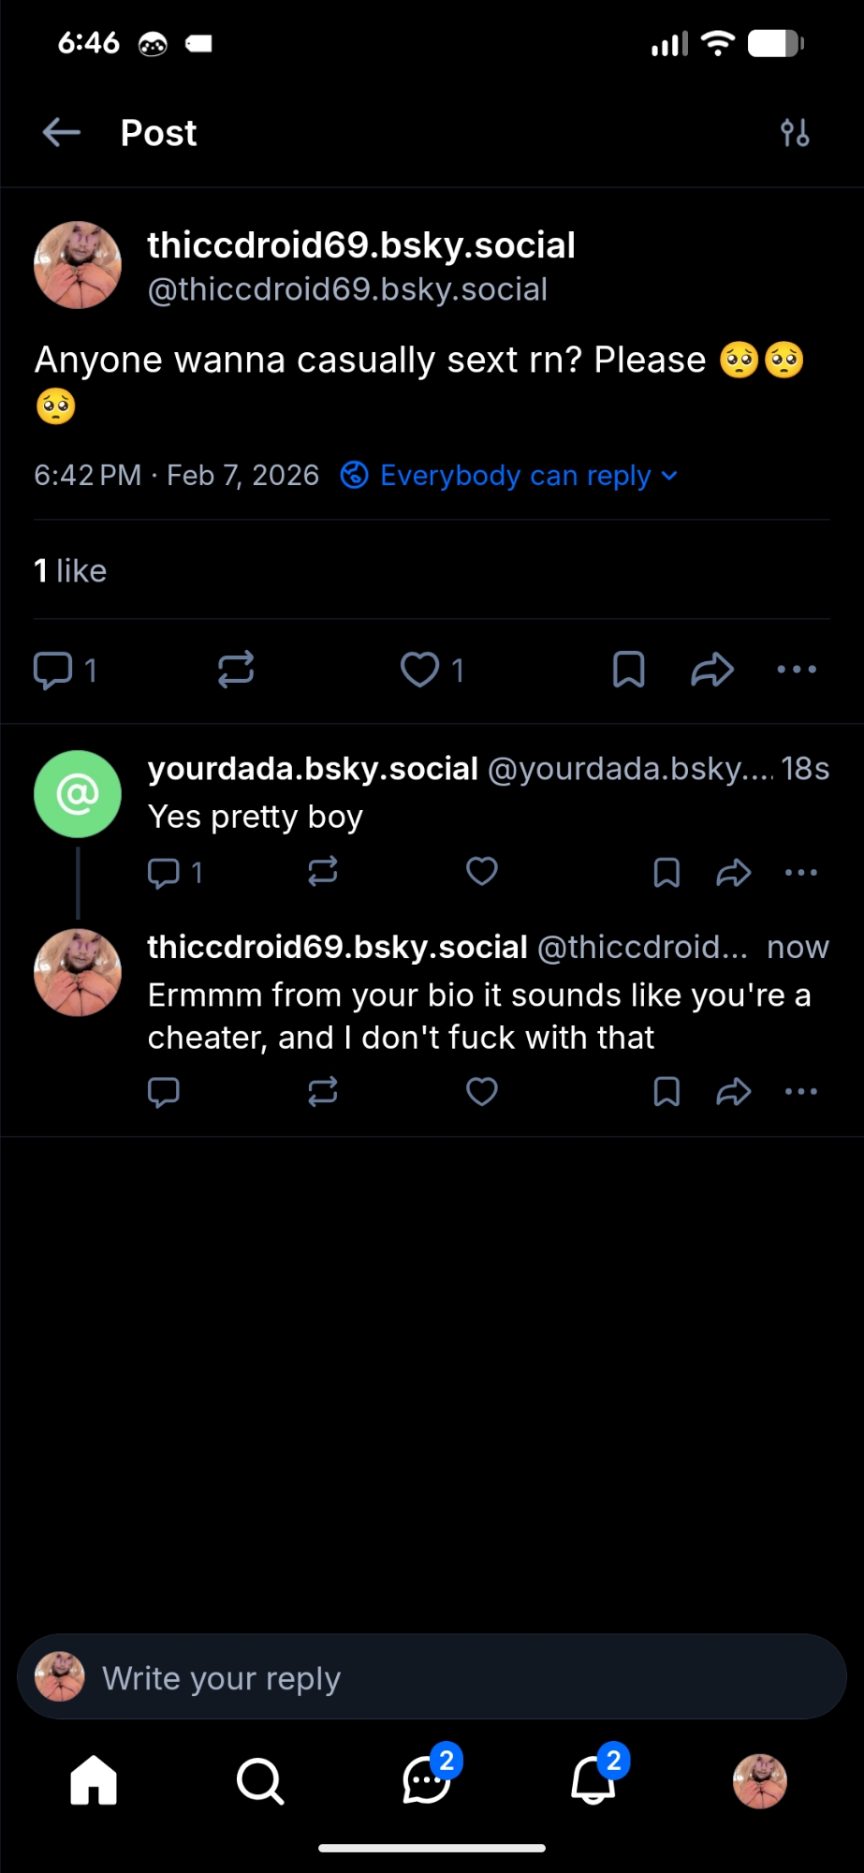Share the main post
Viewport: 864px width, 1873px height.
point(712,670)
